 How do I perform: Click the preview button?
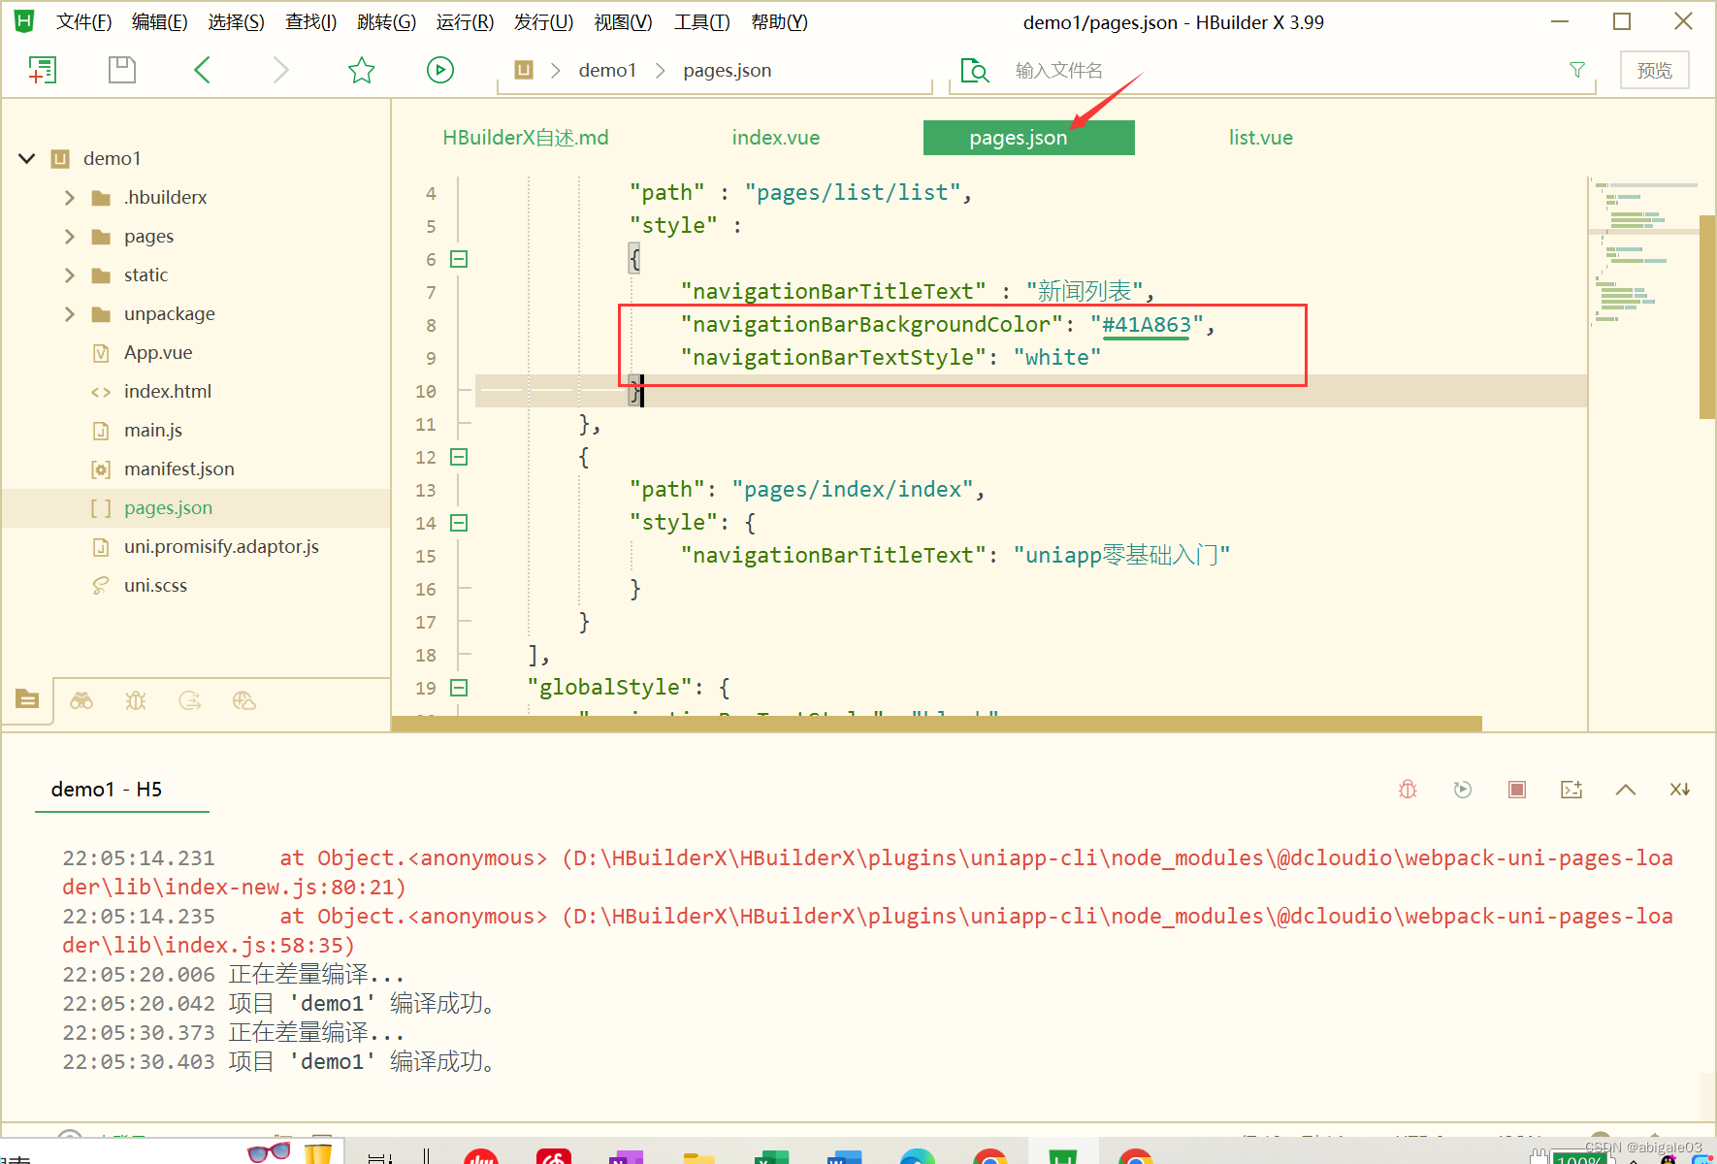click(1655, 70)
